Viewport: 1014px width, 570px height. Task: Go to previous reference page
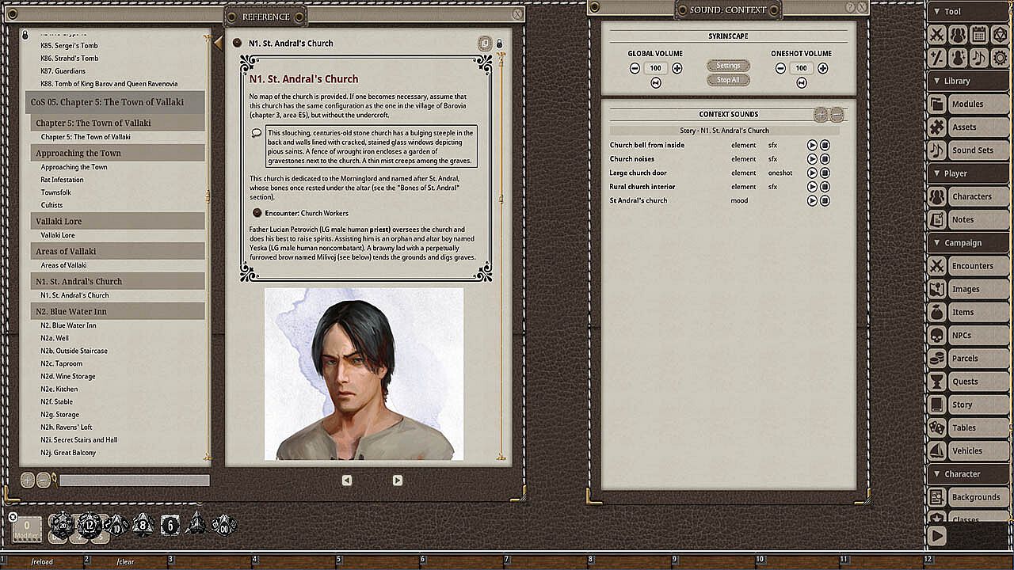pyautogui.click(x=347, y=481)
